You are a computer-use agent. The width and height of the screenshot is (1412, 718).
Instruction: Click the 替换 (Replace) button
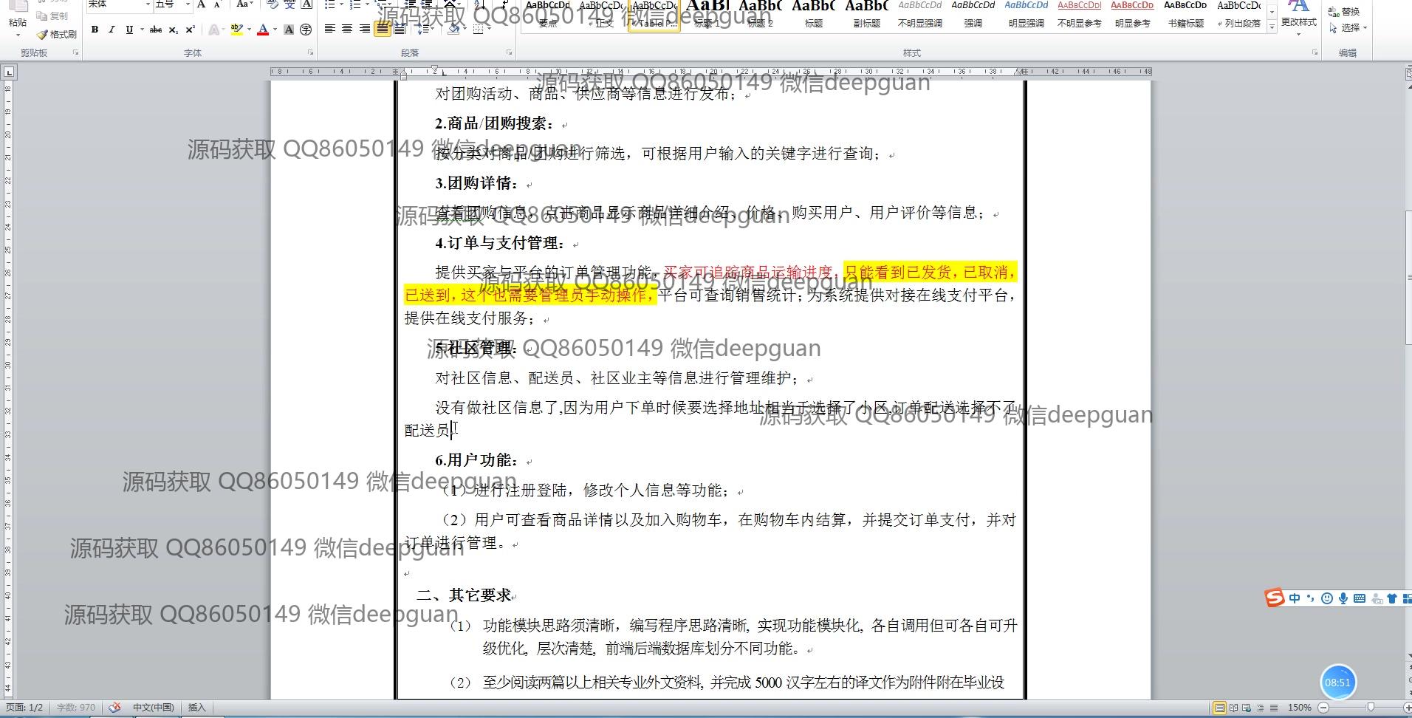(x=1344, y=11)
